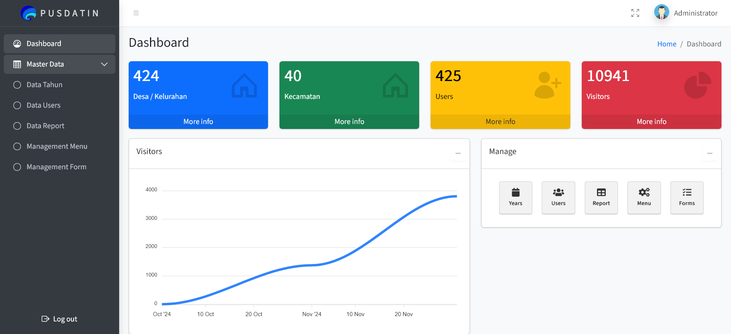Collapse the Visitors chart panel
Image resolution: width=731 pixels, height=334 pixels.
tap(458, 153)
